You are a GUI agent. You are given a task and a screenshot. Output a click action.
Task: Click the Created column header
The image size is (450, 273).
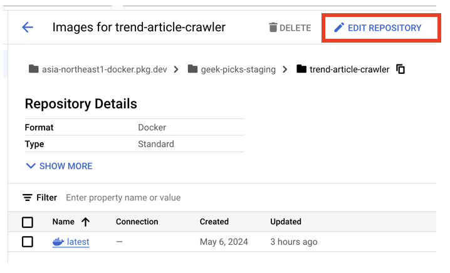click(x=214, y=222)
